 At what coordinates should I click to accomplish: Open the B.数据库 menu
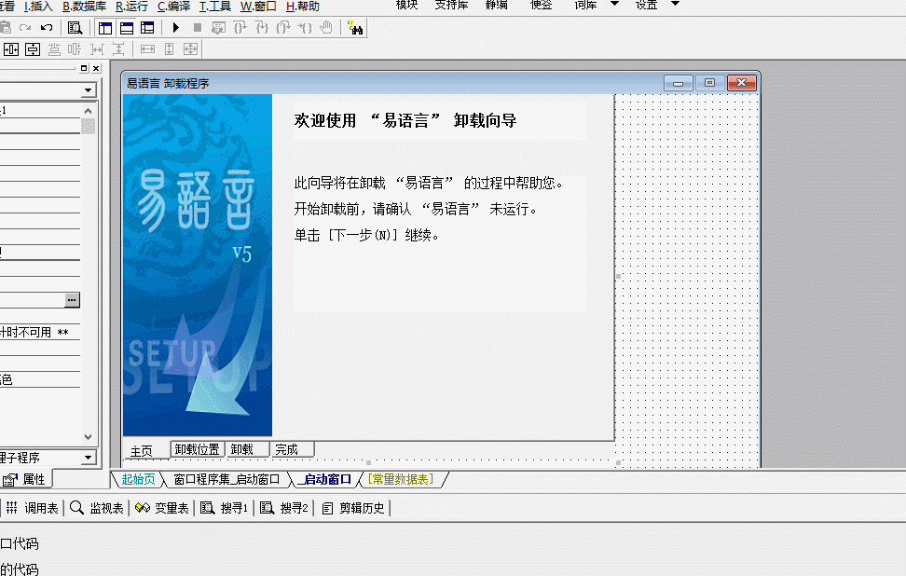click(x=85, y=7)
